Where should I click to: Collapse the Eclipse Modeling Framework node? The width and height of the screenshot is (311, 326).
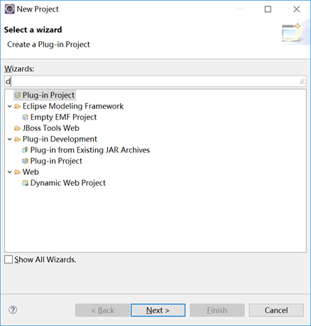[x=10, y=106]
